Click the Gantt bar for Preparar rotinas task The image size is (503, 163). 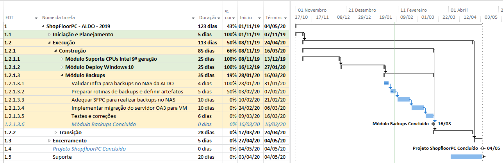pyautogui.click(x=393, y=91)
